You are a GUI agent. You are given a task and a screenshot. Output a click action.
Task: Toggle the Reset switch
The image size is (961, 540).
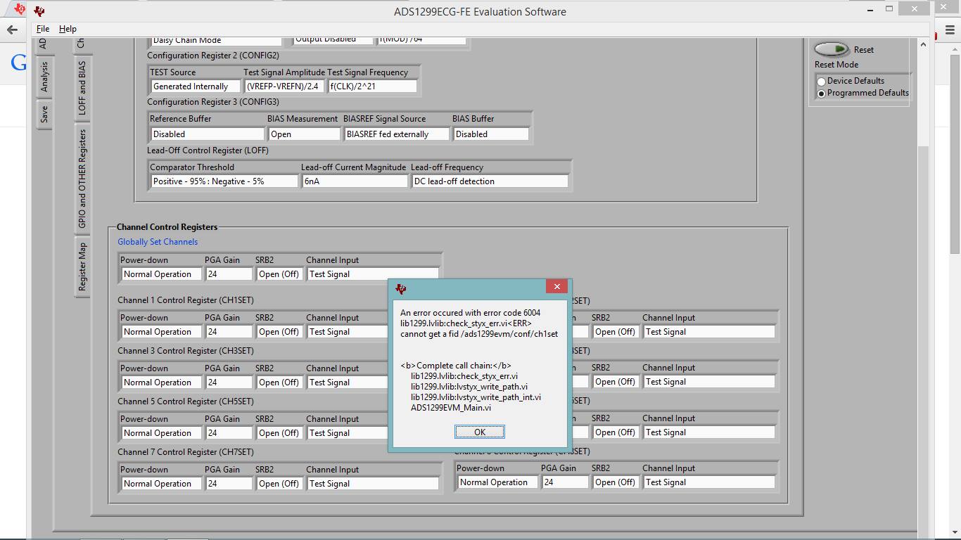832,49
